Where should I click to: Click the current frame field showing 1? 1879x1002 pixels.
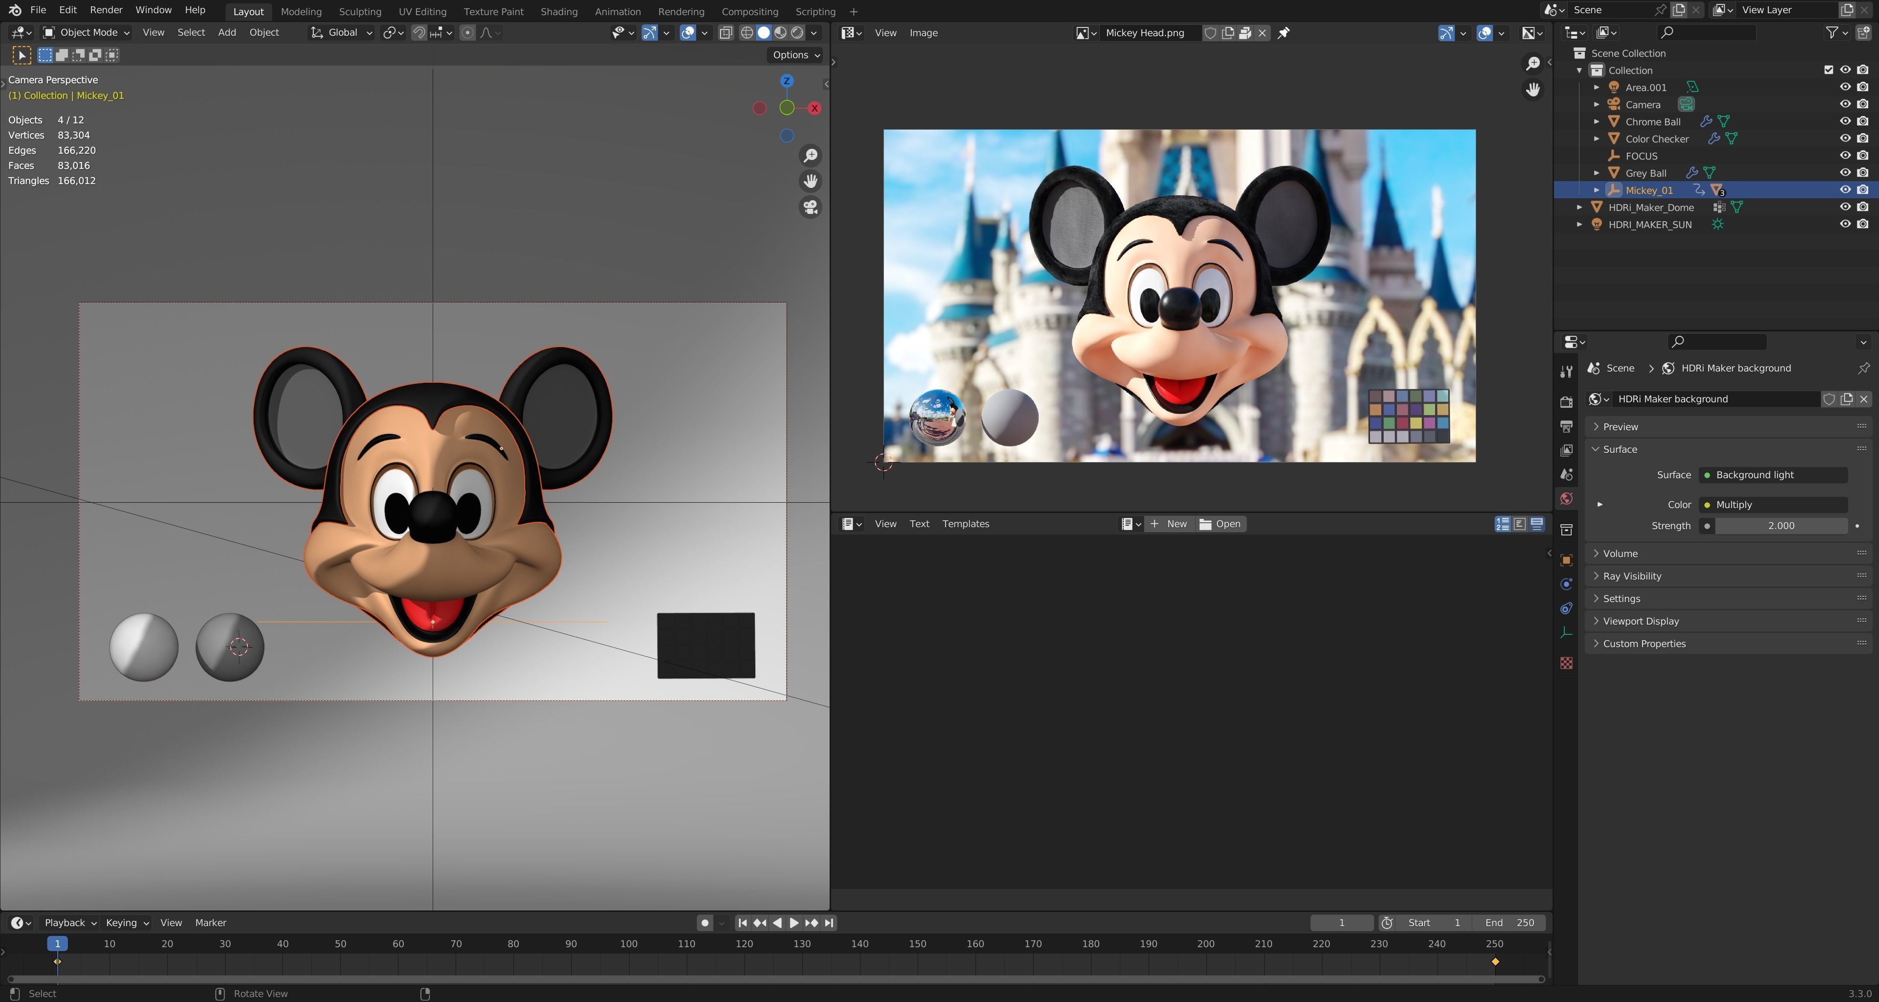[x=1342, y=923]
